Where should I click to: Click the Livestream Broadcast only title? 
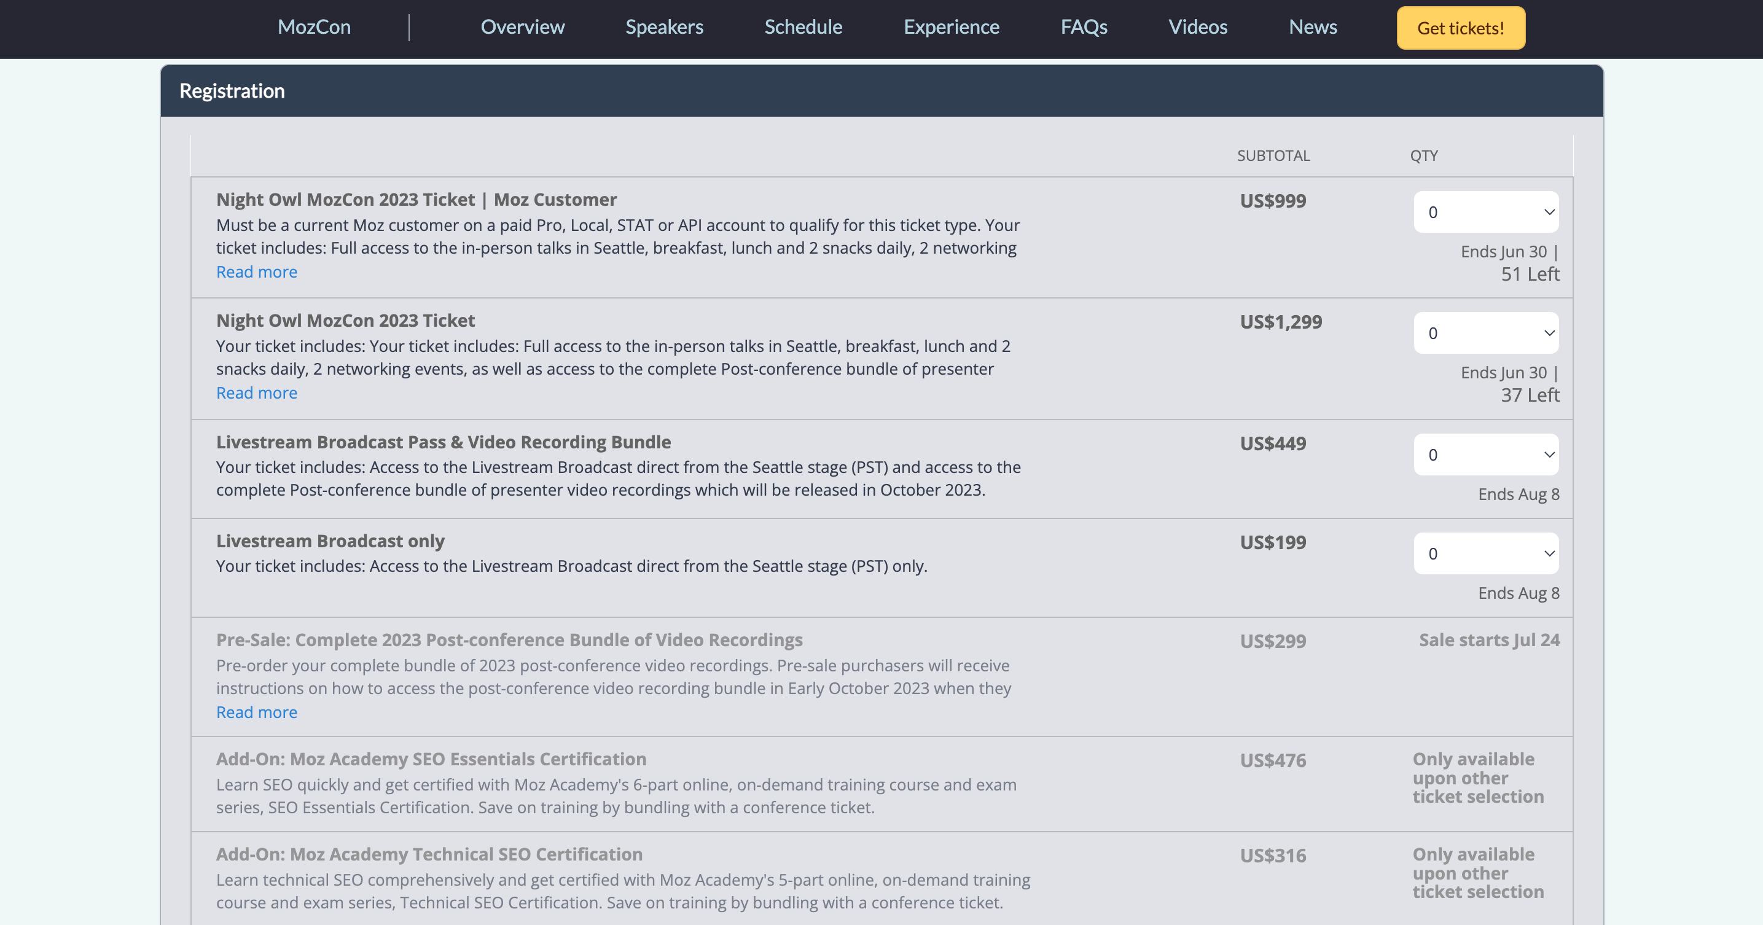point(330,541)
